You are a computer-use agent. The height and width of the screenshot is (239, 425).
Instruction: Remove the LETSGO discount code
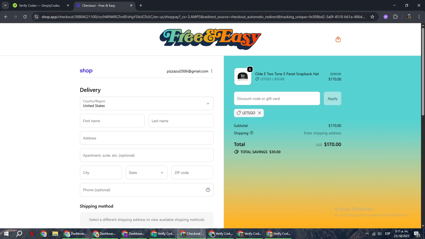point(260,113)
